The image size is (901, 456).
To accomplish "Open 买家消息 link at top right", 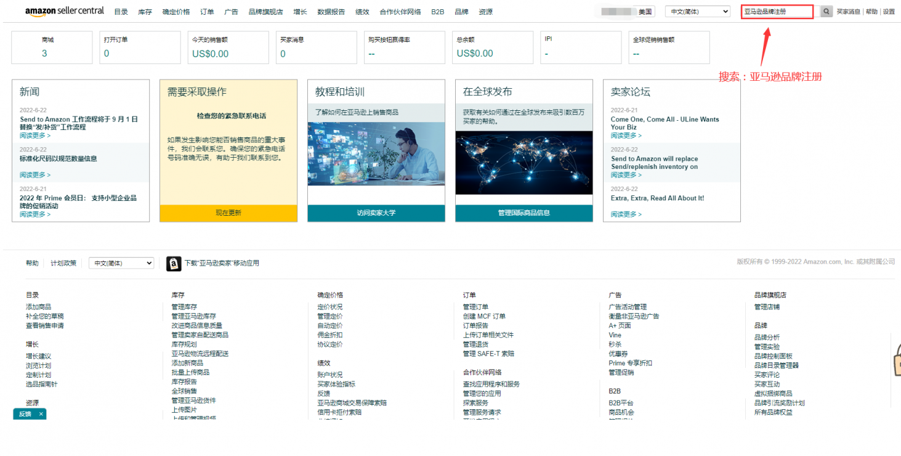I will pos(849,12).
